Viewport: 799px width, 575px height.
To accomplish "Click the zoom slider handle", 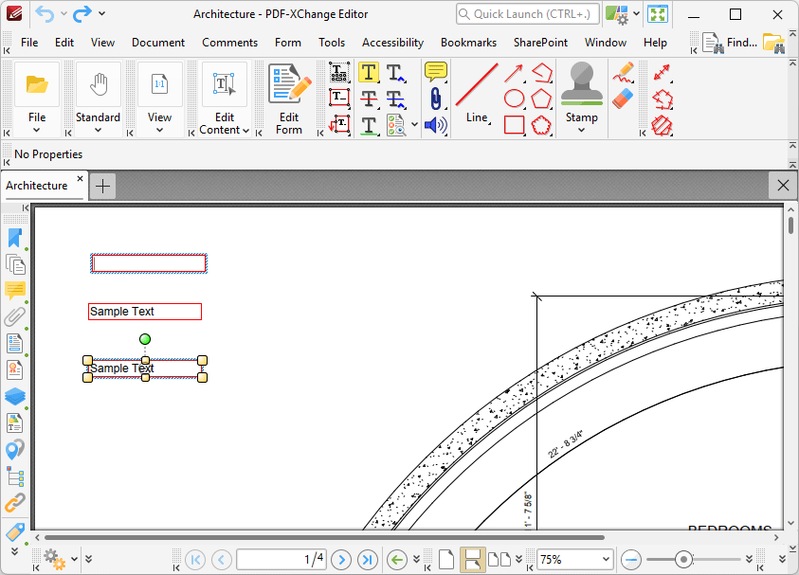I will pos(683,560).
